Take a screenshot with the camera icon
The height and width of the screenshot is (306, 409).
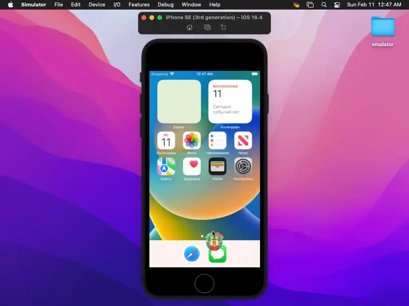point(207,27)
